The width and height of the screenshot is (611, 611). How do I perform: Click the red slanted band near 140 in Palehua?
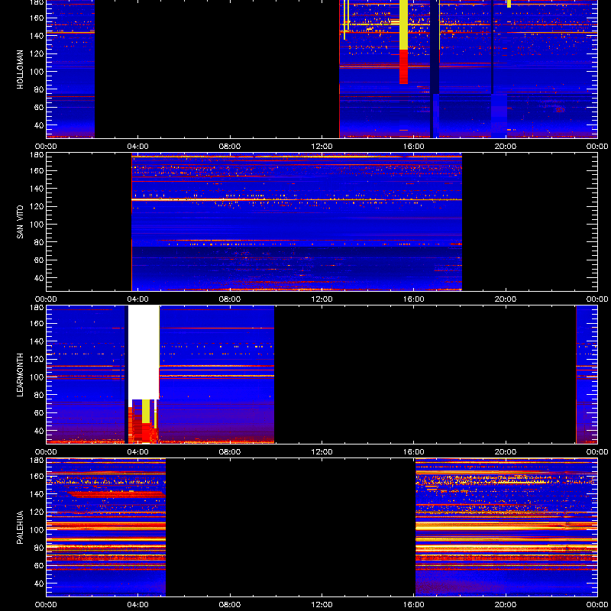(x=116, y=494)
